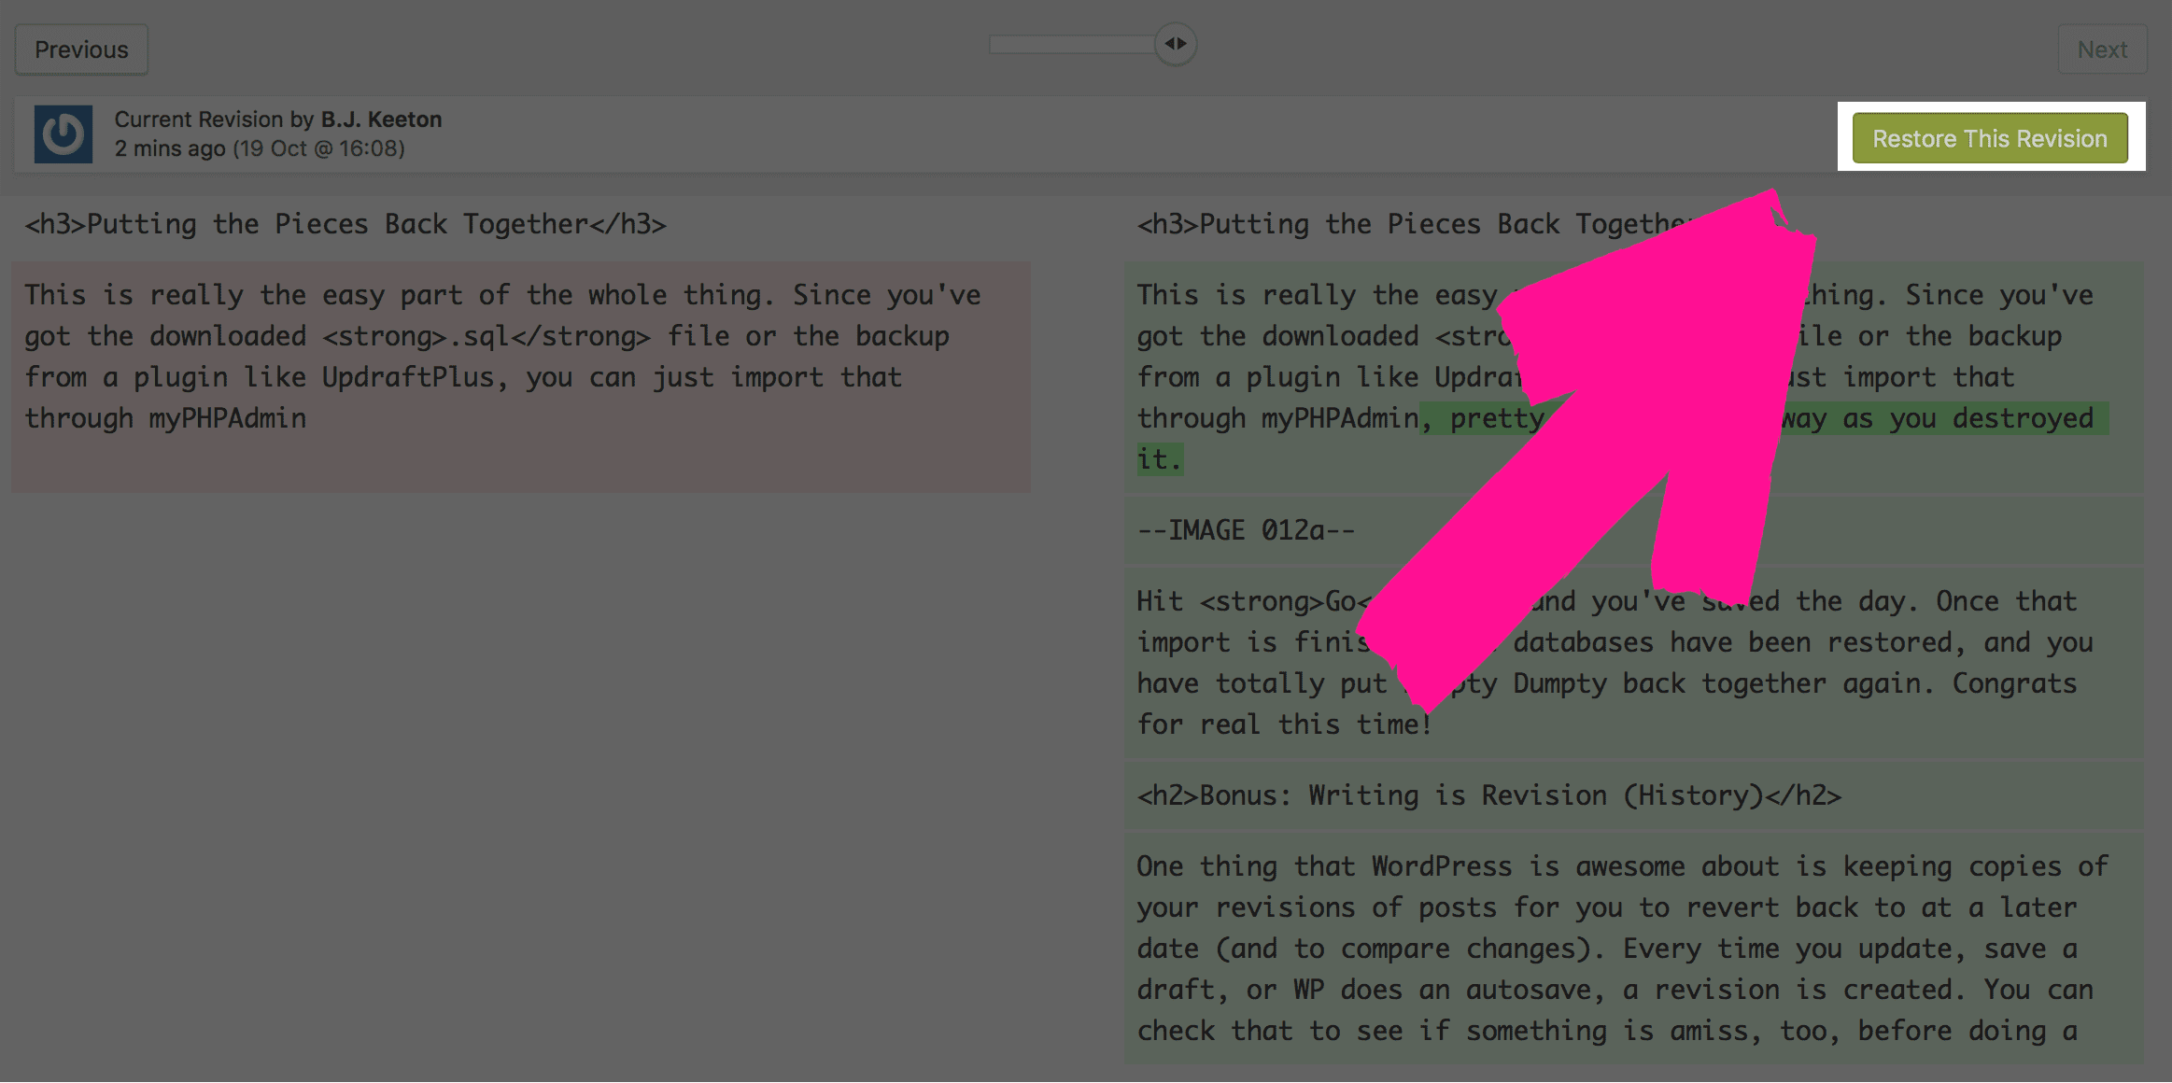Click the Previous revision button

click(x=81, y=49)
